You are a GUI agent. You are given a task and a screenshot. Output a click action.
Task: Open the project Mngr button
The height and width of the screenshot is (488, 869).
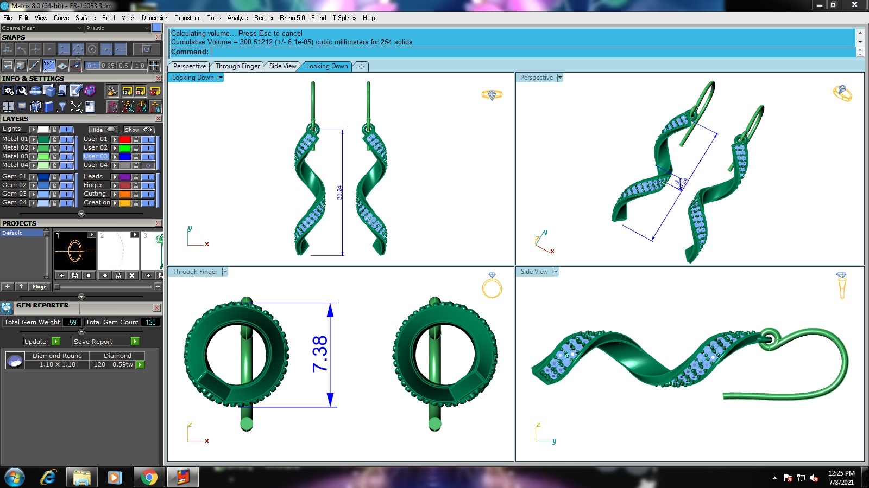[39, 286]
